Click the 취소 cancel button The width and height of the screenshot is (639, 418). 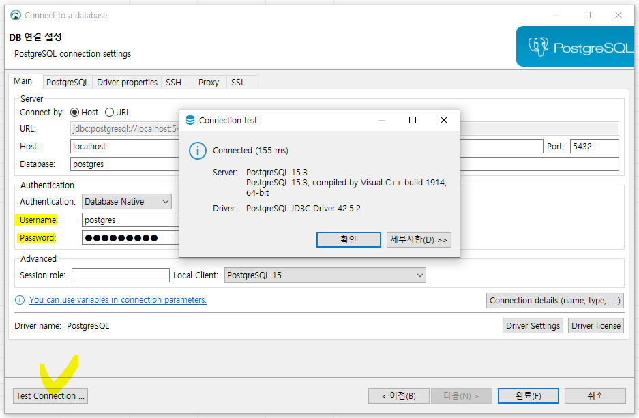tap(595, 396)
